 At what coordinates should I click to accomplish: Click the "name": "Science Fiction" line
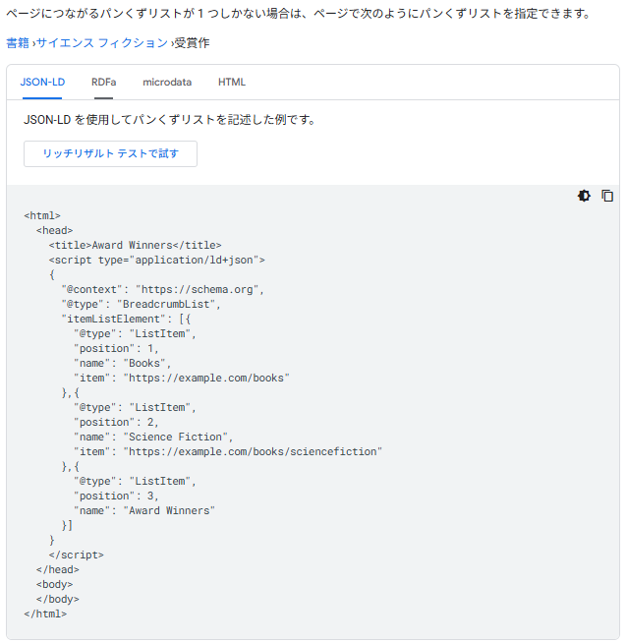pyautogui.click(x=153, y=438)
